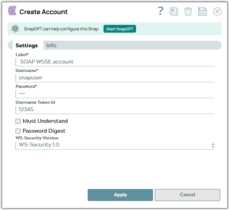229x210 pixels.
Task: Click into the Username Token Id field
Action: (115, 110)
